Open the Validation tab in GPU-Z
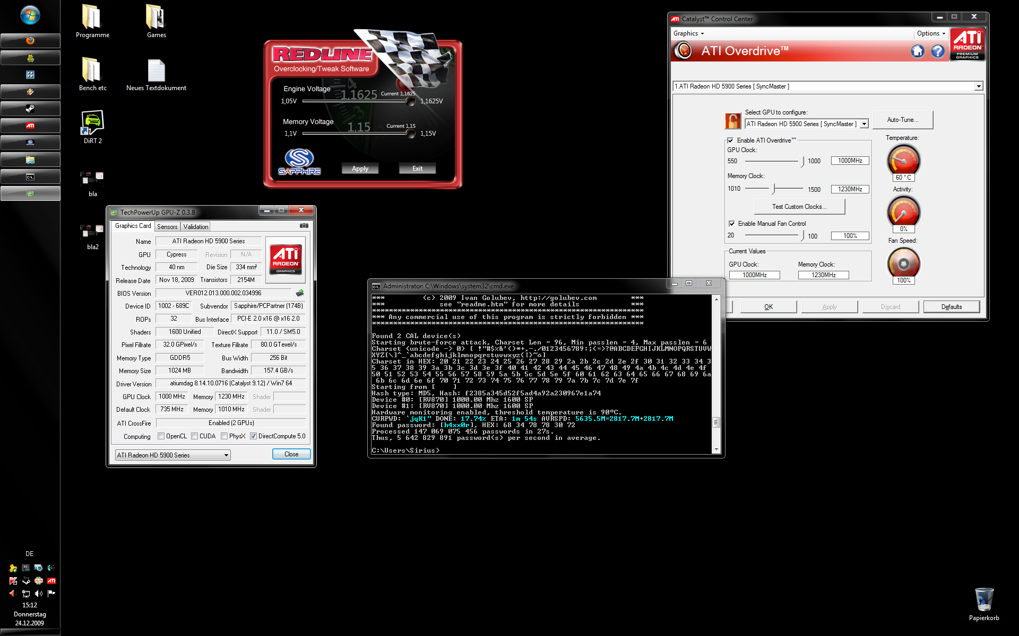Viewport: 1019px width, 636px height. tap(196, 227)
